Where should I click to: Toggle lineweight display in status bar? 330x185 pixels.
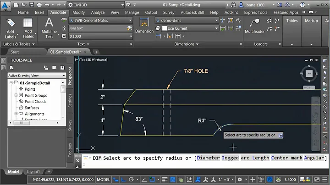pos(165,180)
